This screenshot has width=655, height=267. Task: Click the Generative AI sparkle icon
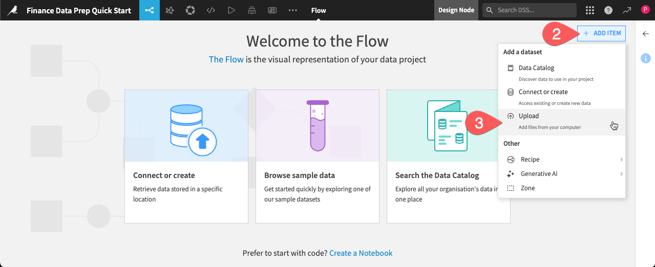[x=511, y=174]
